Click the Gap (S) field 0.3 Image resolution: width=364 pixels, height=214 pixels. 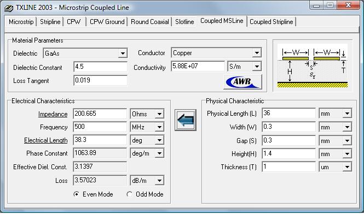289,141
